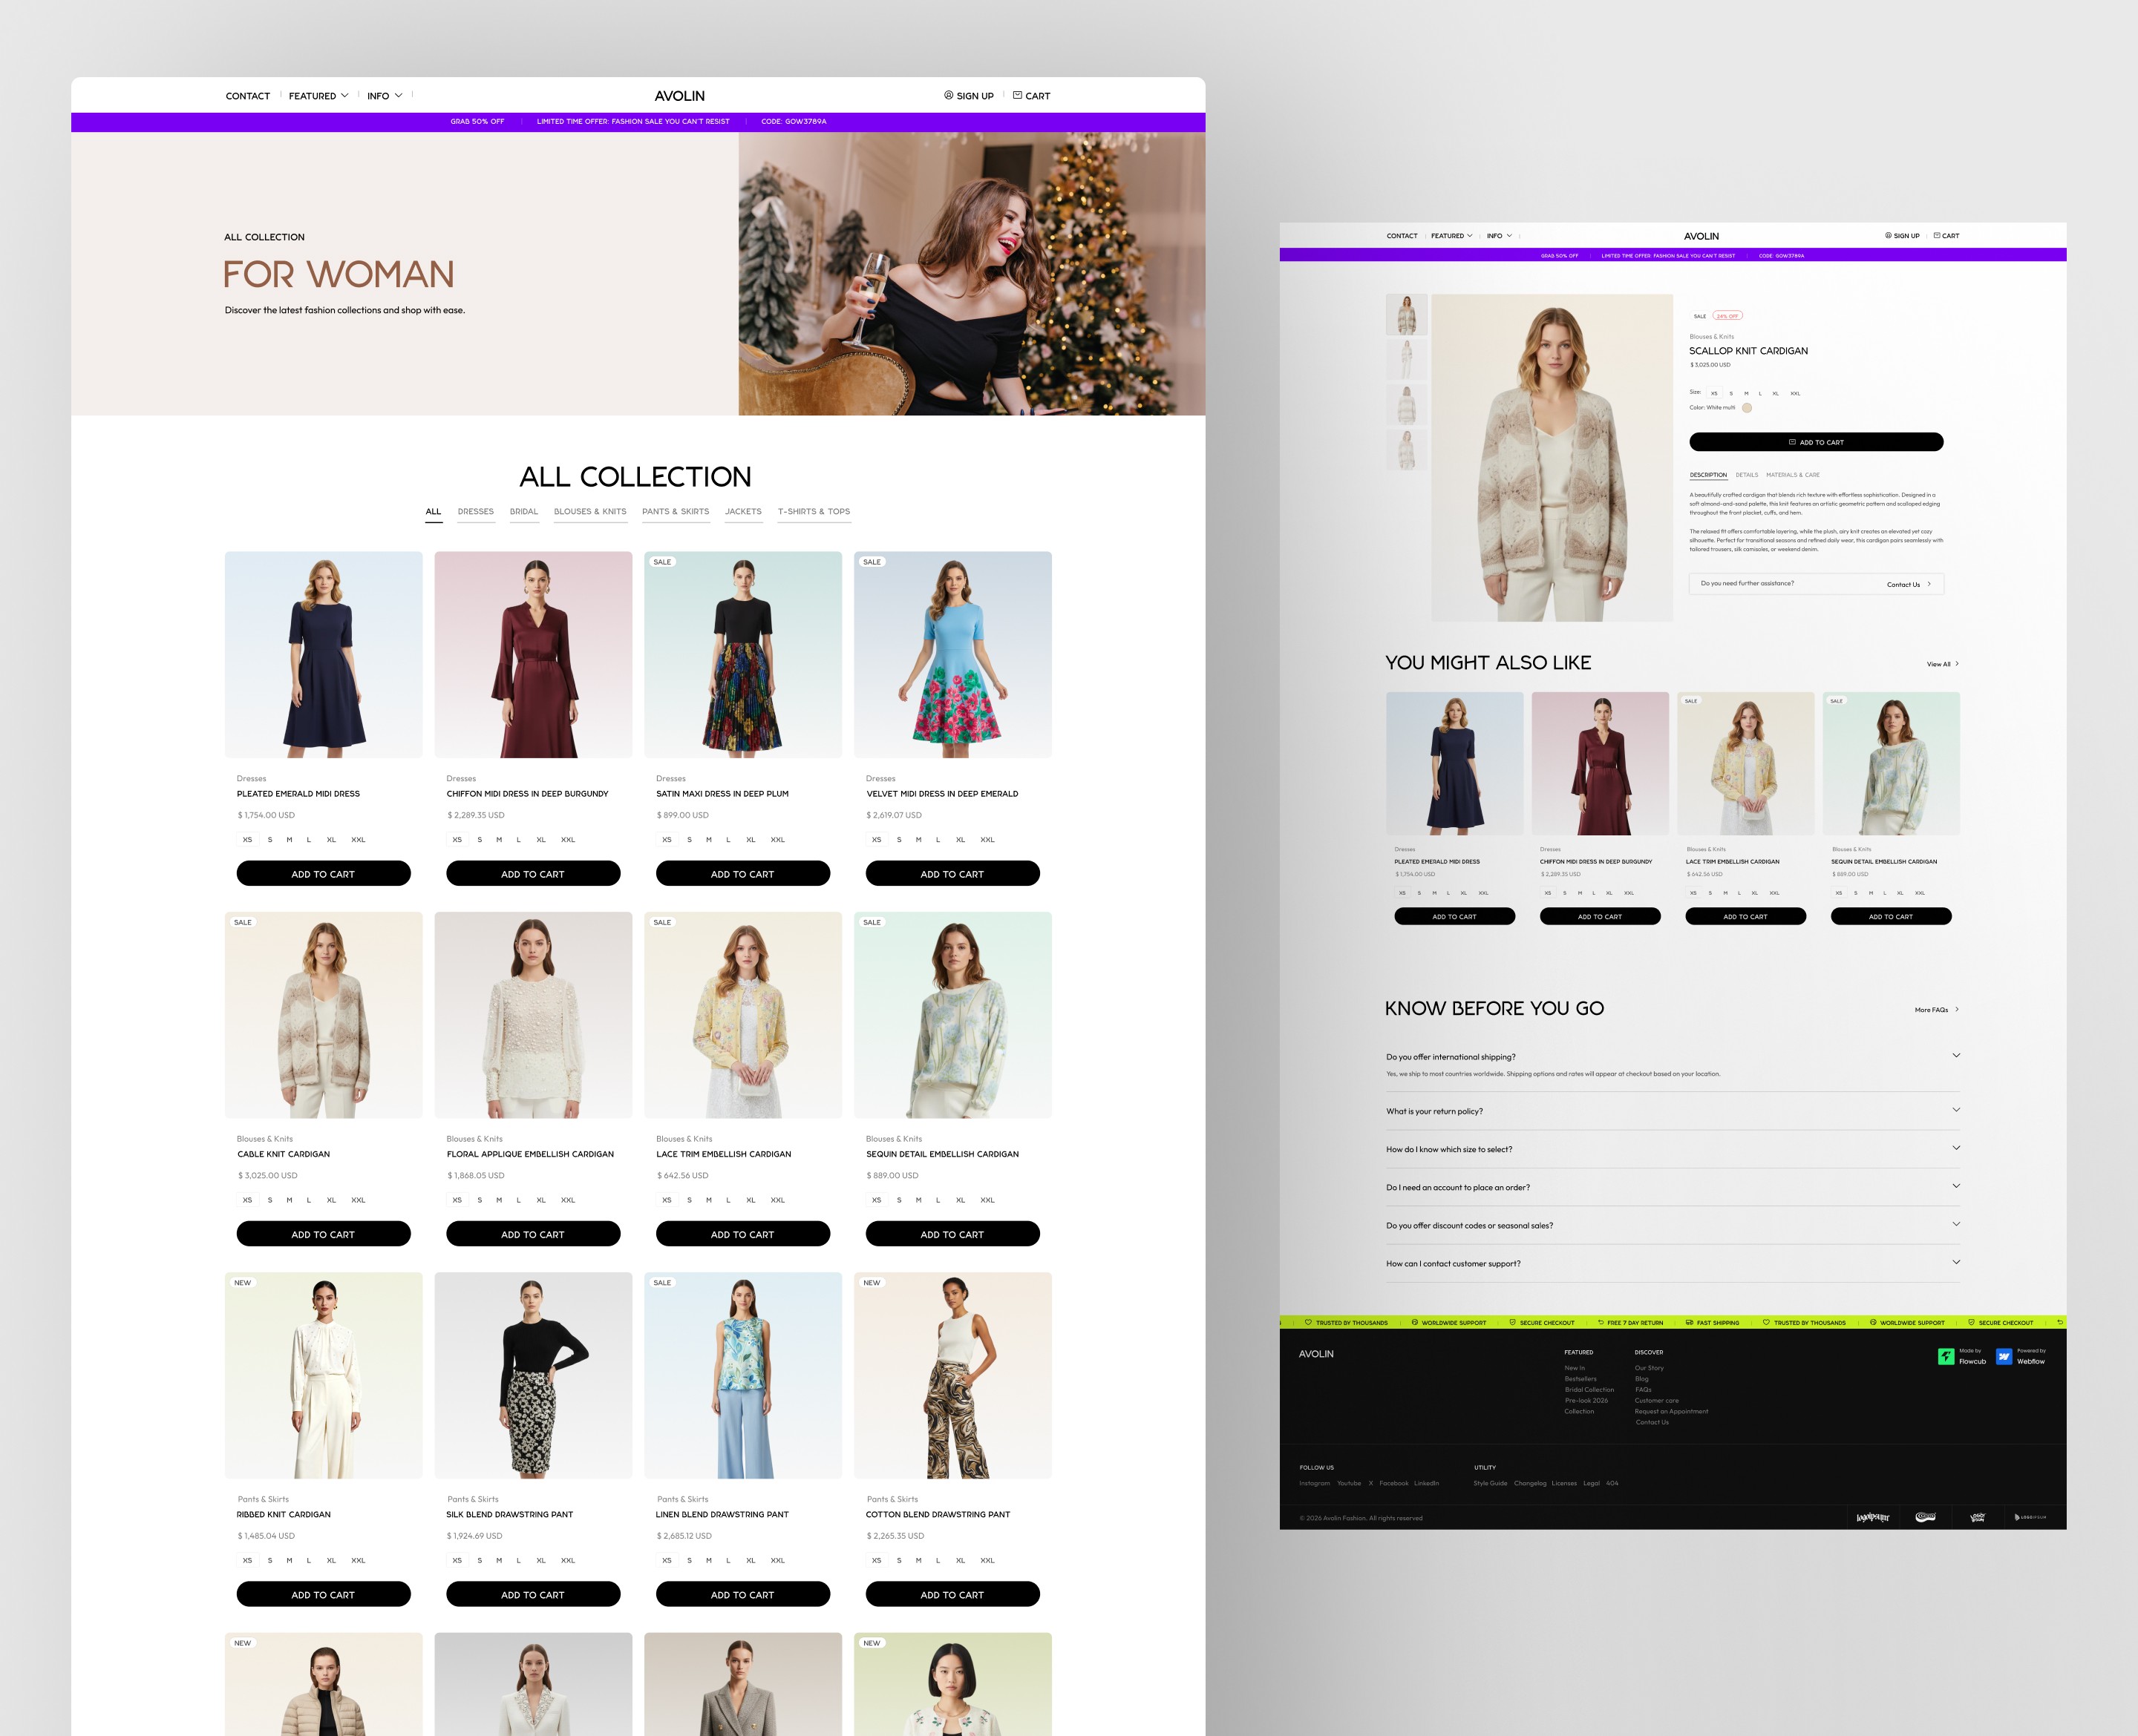
Task: Click the arrow icon next to More FAQs
Action: tap(1957, 1009)
